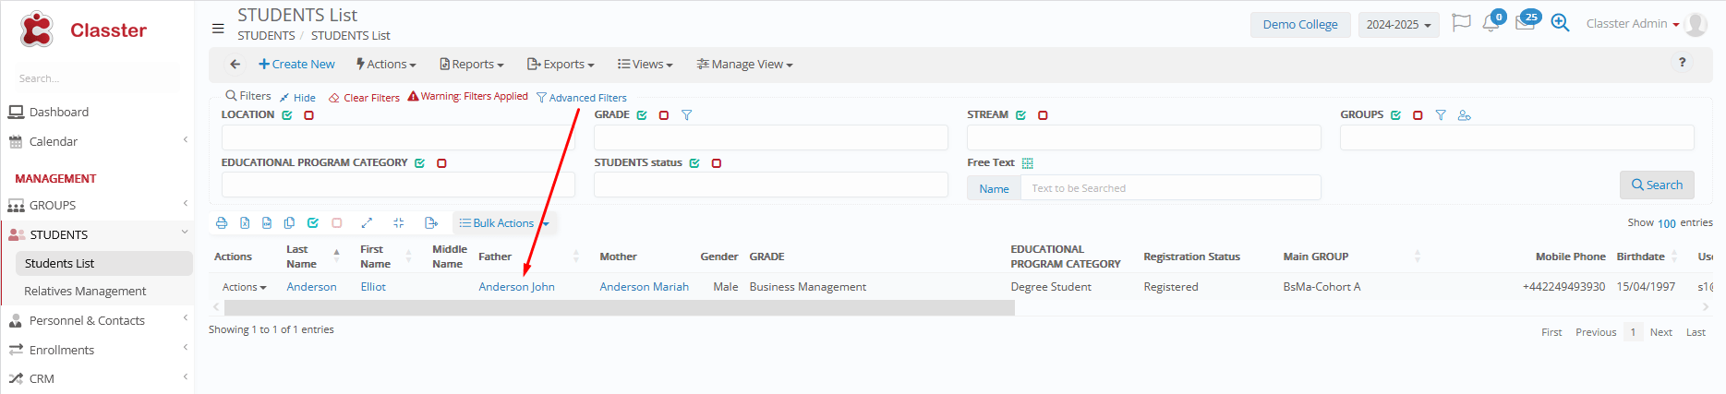Select all LOCATION options with green checkbox
The width and height of the screenshot is (1726, 394).
coord(287,115)
